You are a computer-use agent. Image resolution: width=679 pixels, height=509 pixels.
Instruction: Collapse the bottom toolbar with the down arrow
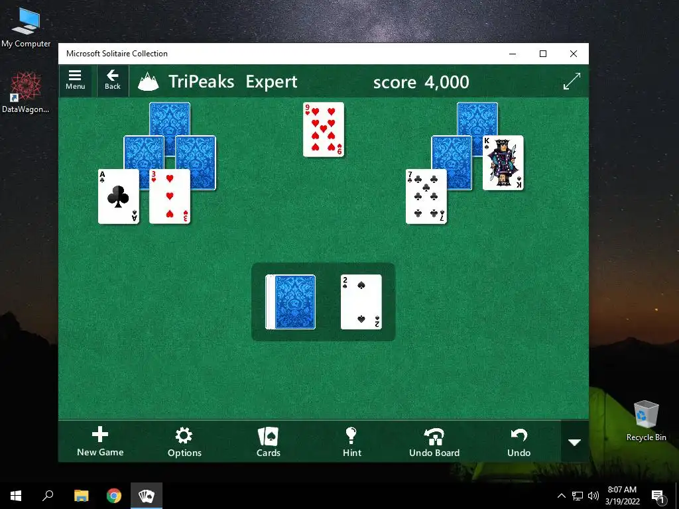coord(575,442)
